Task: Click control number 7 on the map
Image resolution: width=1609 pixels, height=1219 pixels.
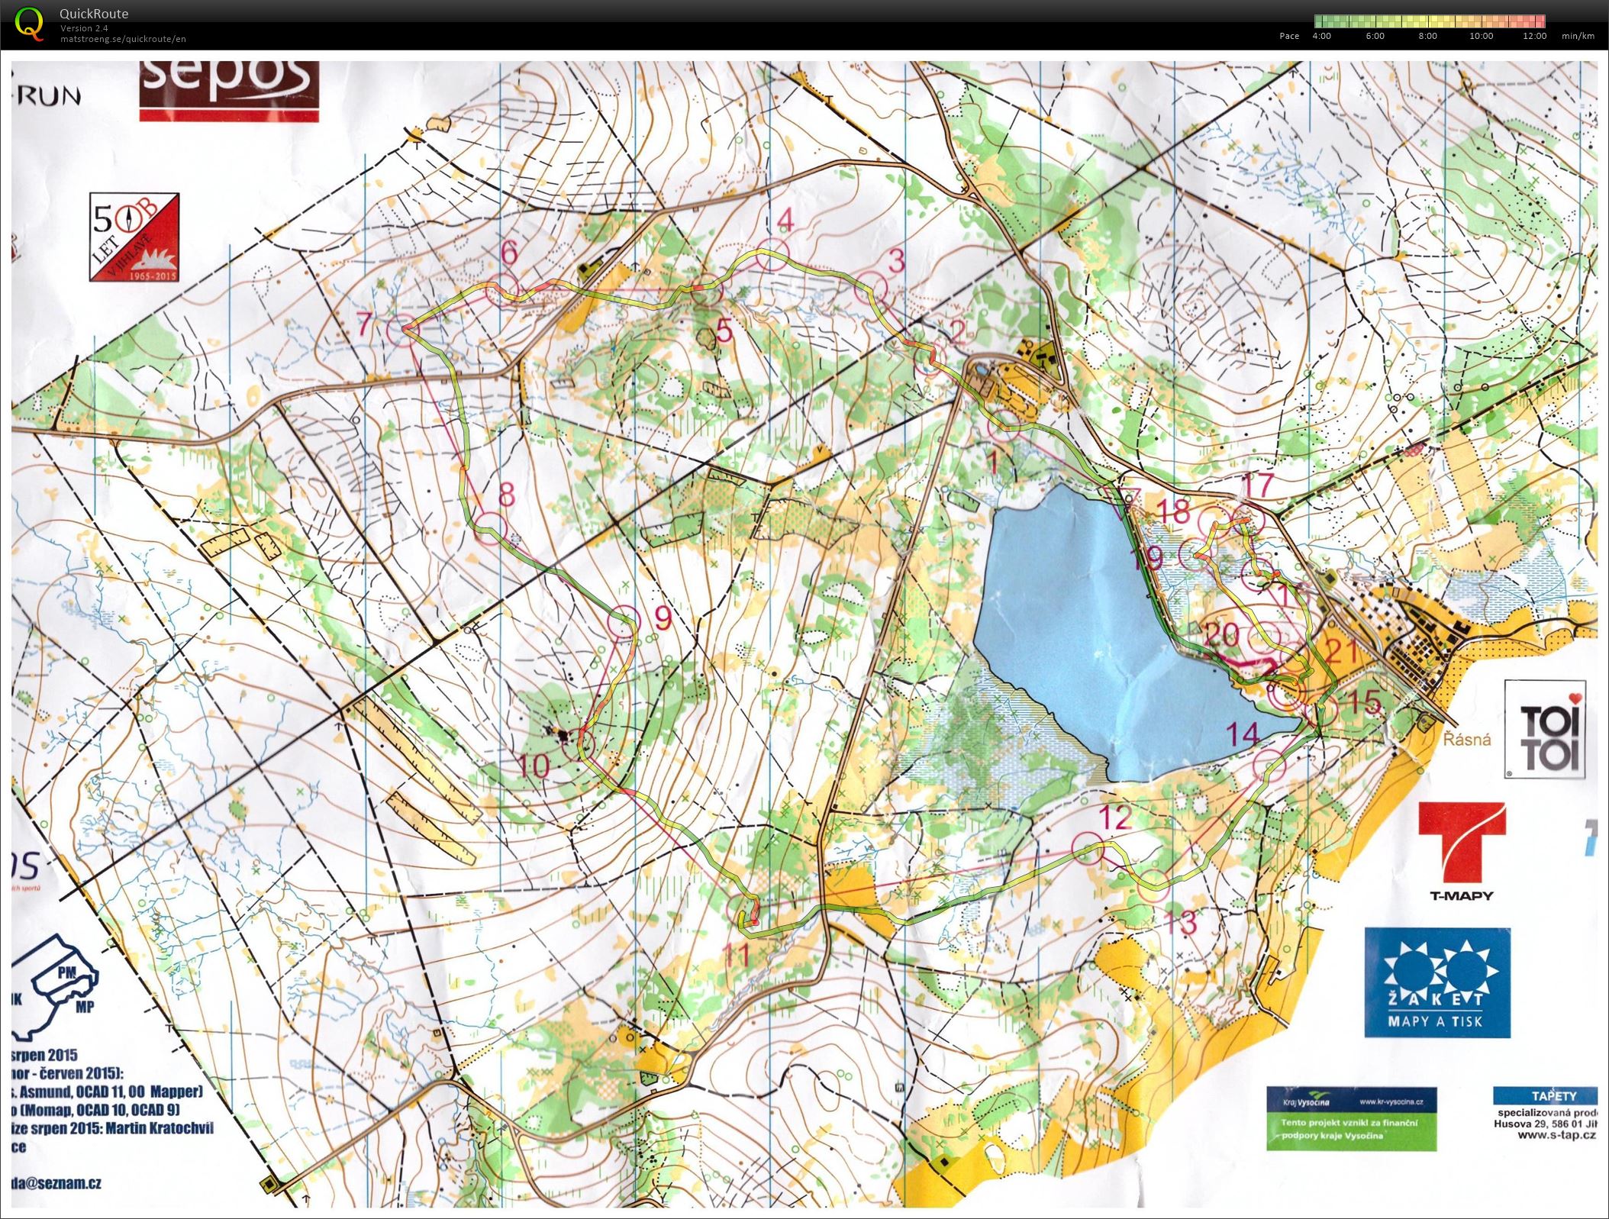Action: pyautogui.click(x=365, y=324)
